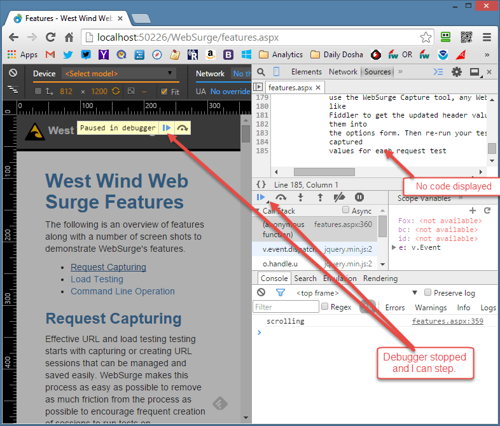This screenshot has width=500, height=426.
Task: Follow the Load Testing link
Action: click(x=97, y=279)
